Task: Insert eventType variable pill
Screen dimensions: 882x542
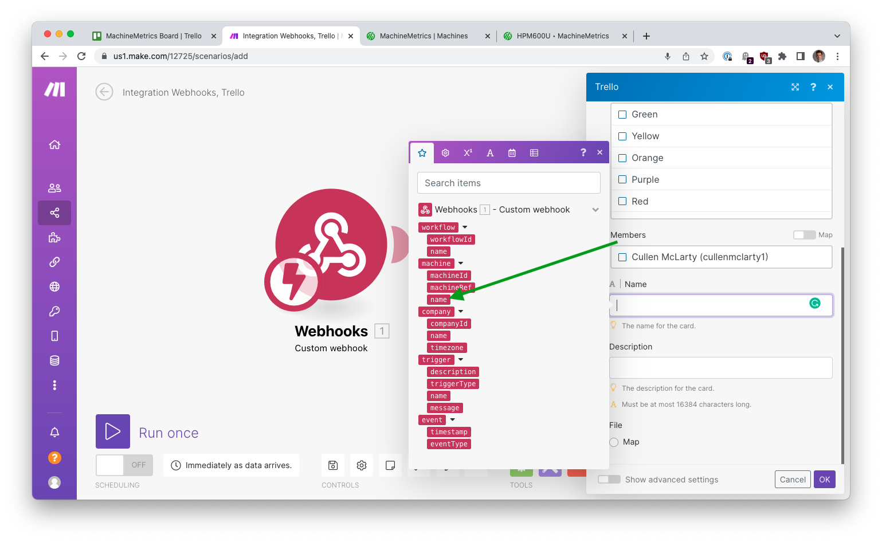Action: 449,444
